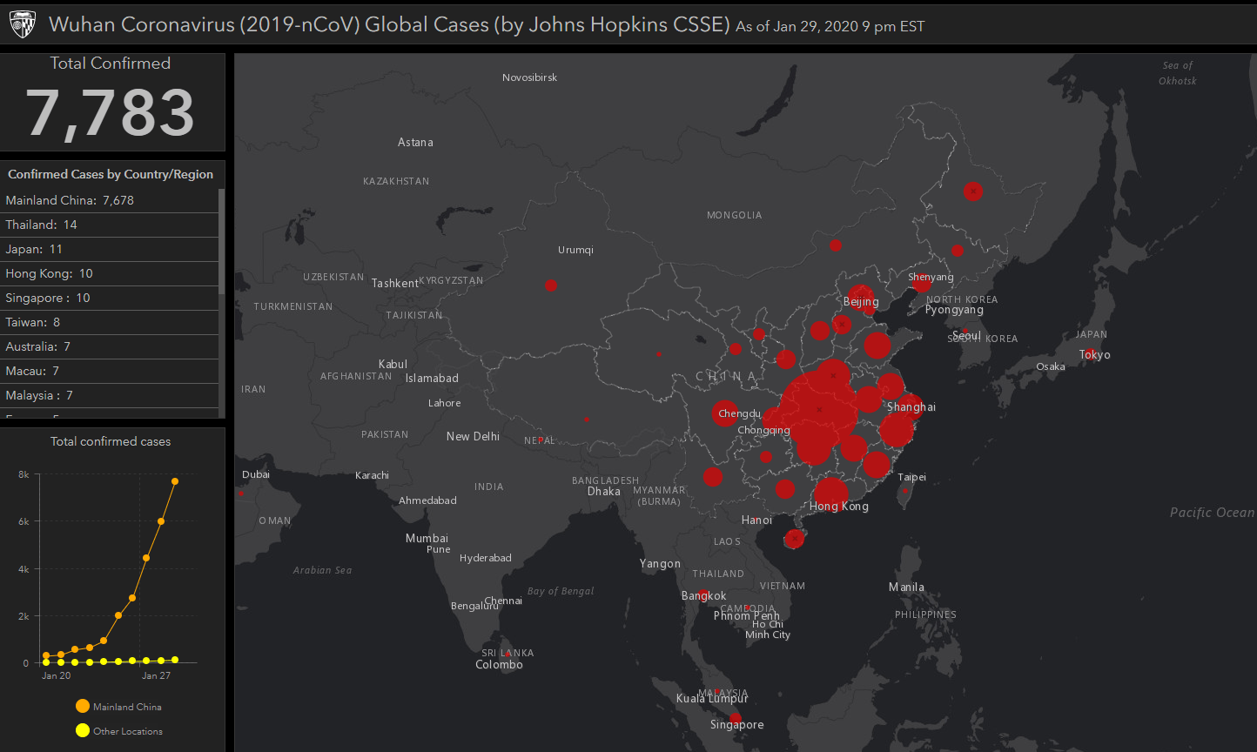The width and height of the screenshot is (1257, 752).
Task: Click the 8k y-axis label
Action: pyautogui.click(x=24, y=474)
